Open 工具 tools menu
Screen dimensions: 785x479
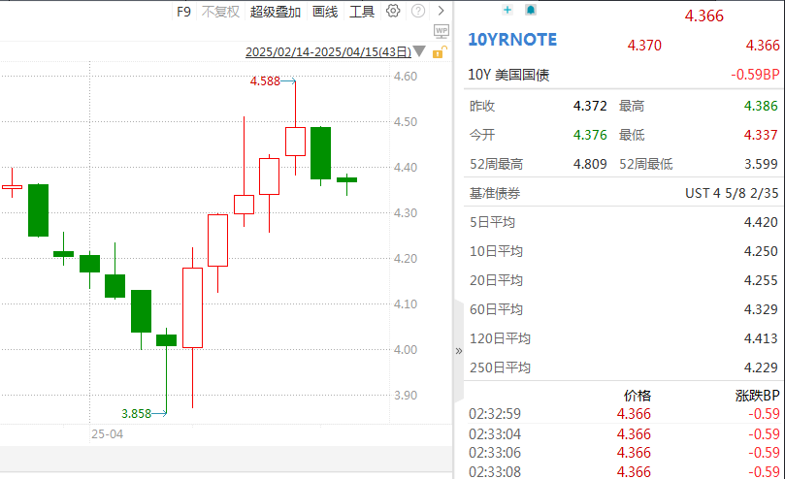[x=362, y=12]
